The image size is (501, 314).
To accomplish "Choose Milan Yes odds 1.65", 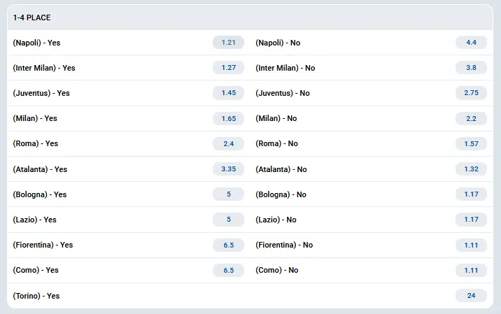I will tap(228, 118).
